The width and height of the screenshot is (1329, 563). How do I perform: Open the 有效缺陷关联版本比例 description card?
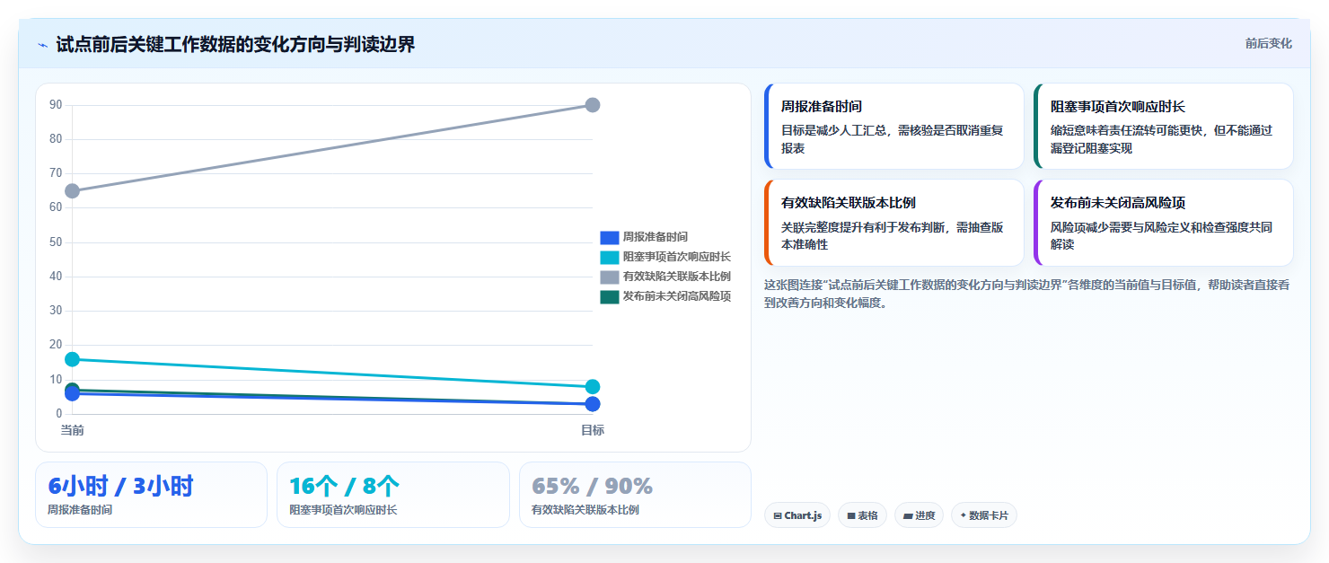(894, 223)
